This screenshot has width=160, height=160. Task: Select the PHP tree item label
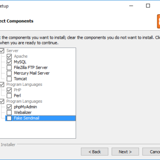click(x=17, y=90)
